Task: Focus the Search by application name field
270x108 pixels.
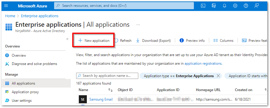Action: [107, 76]
